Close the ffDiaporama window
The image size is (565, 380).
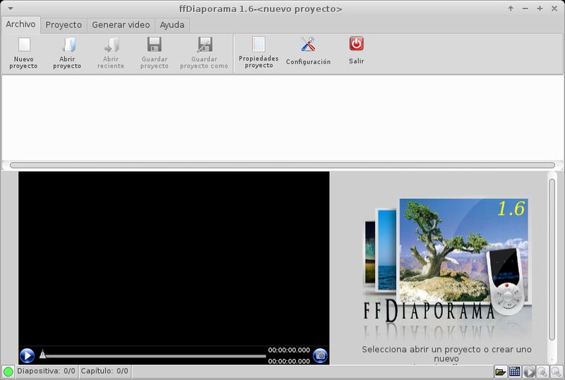pos(554,8)
